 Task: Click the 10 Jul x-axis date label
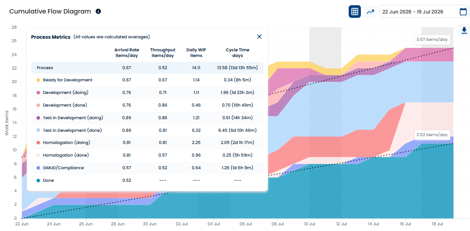pos(309,224)
